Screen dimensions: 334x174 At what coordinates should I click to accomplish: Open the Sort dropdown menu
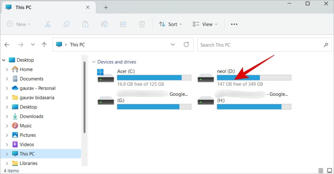(x=170, y=24)
